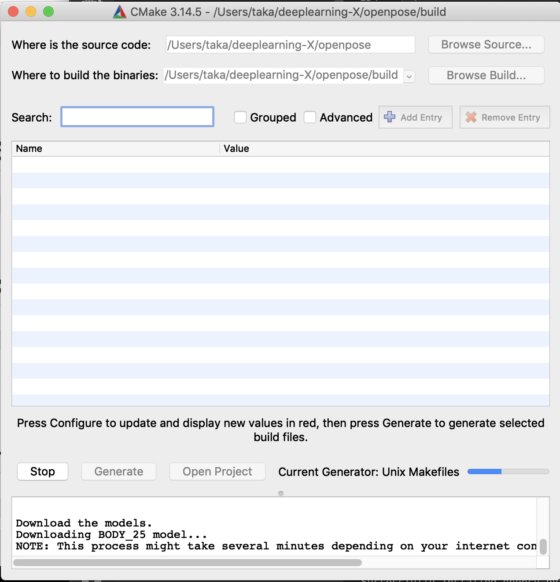The width and height of the screenshot is (560, 582).
Task: Click the build binaries path field
Action: [284, 75]
